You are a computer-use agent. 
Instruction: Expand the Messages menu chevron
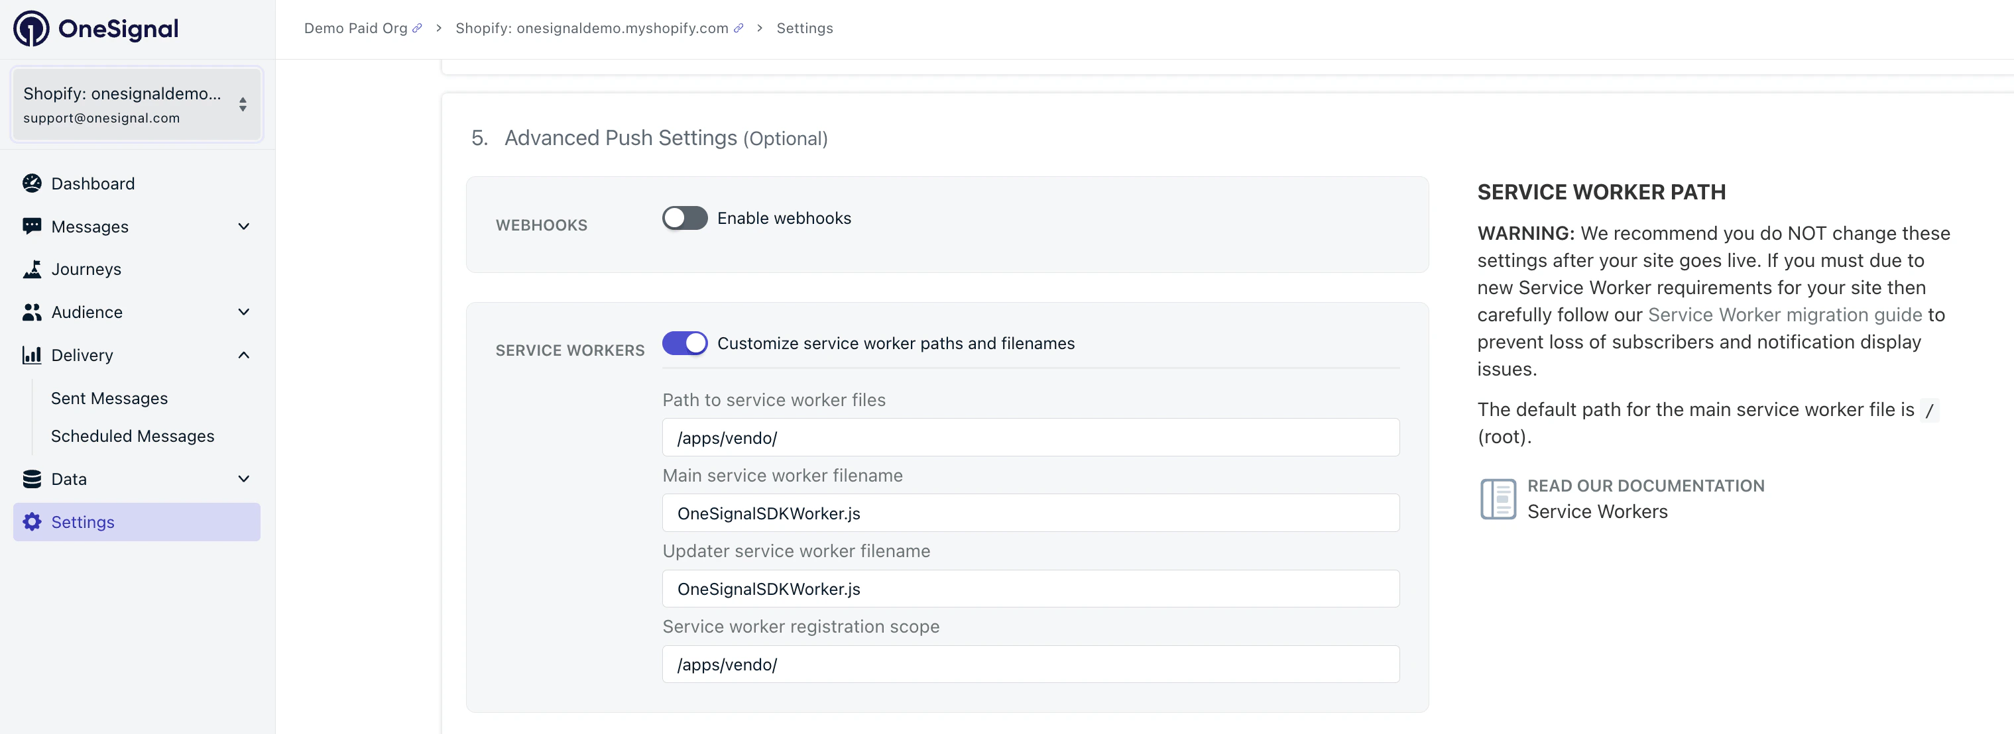tap(243, 227)
